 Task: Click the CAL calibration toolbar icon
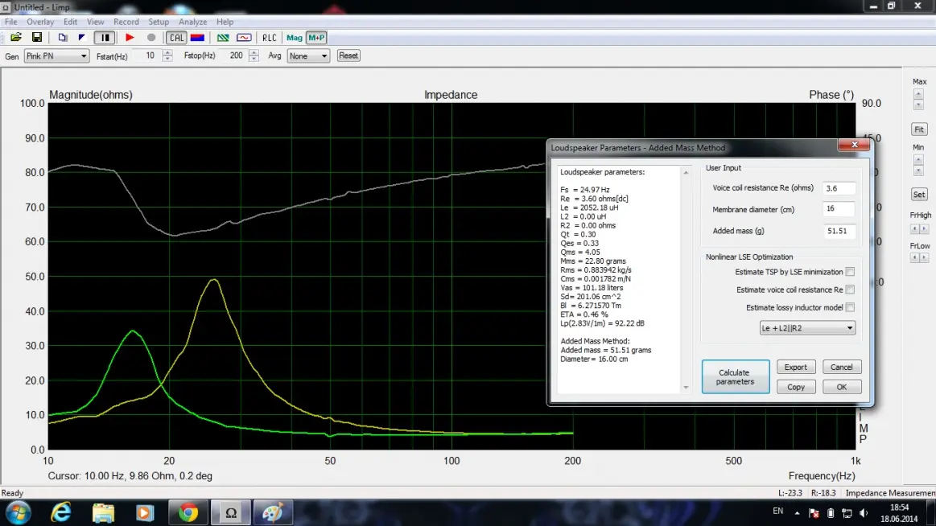click(176, 38)
